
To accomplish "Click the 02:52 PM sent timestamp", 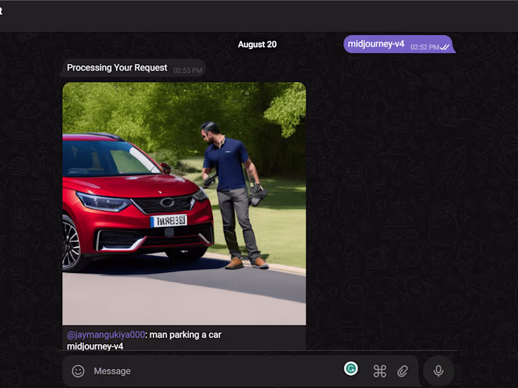I will (425, 47).
